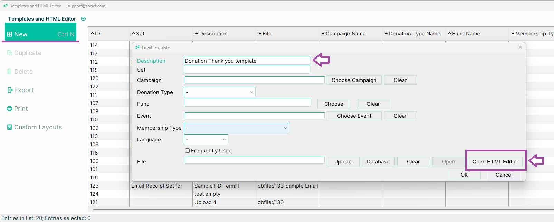Select Export in the sidebar
Screen dimensions: 554x222
24,90
